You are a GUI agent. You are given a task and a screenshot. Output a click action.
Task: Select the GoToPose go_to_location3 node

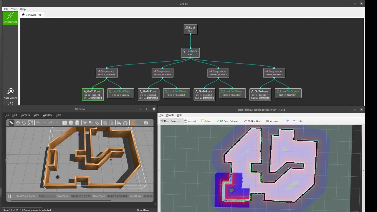pyautogui.click(x=204, y=95)
